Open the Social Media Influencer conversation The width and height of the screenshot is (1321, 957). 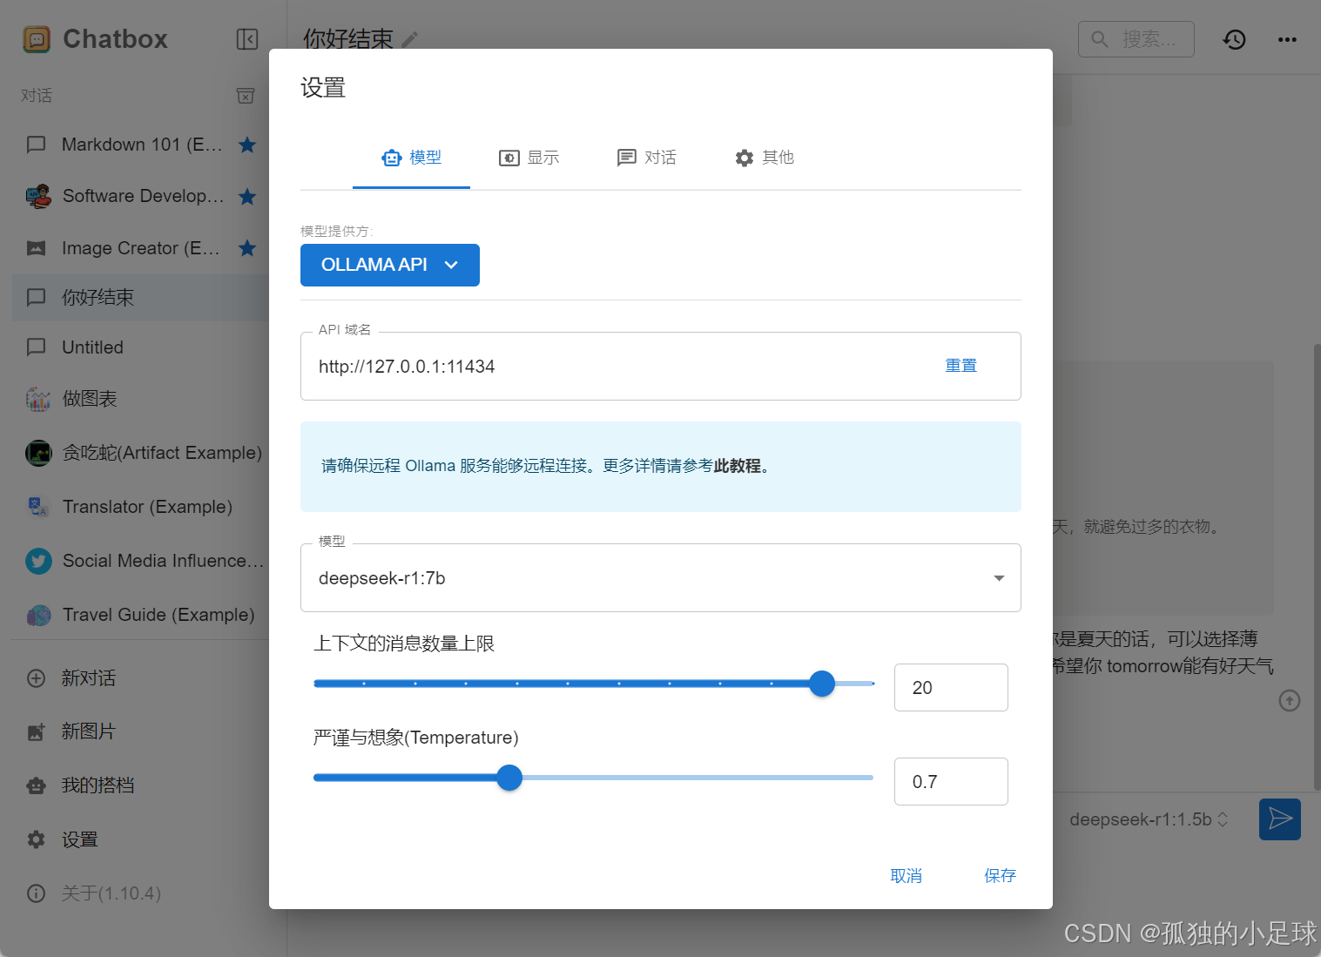click(139, 561)
